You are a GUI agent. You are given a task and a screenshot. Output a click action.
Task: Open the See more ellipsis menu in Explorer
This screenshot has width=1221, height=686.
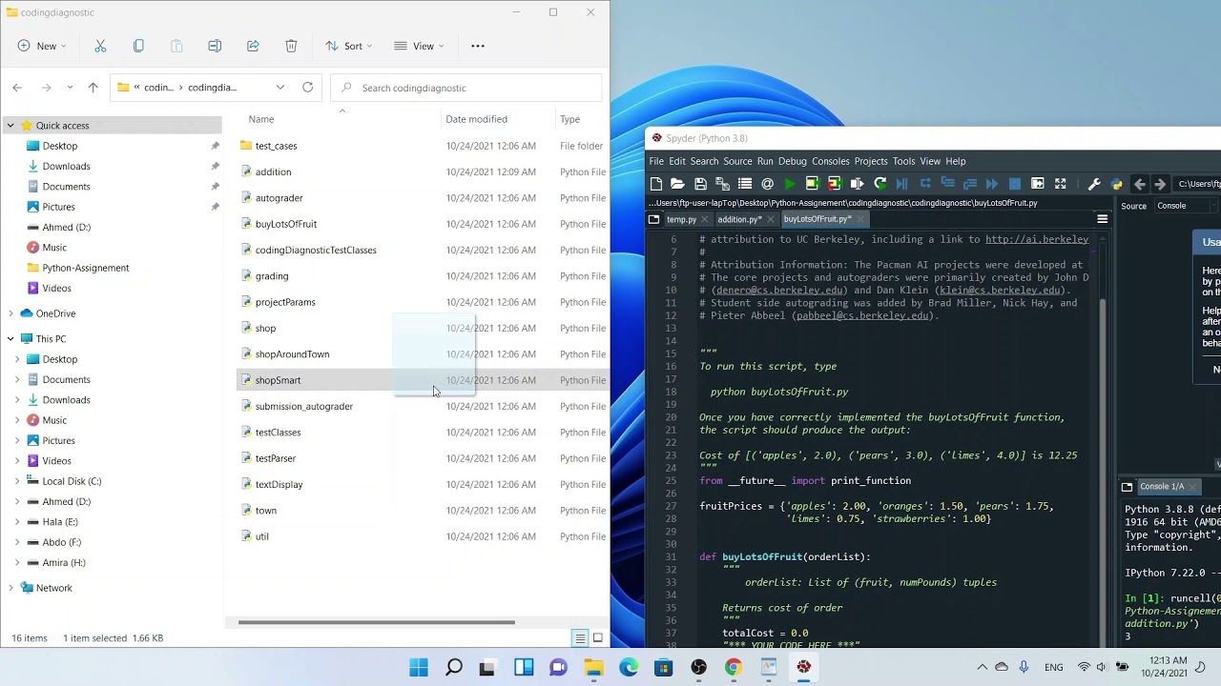(478, 46)
